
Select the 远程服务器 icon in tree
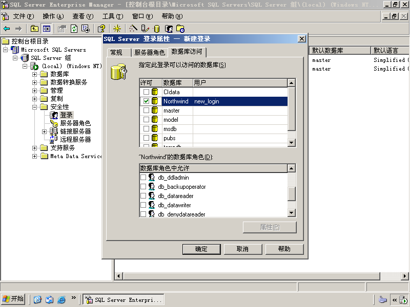54,139
